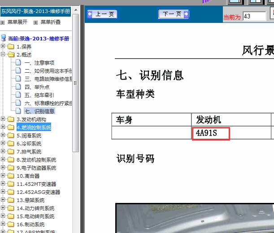Click the page icon of 四、举升点
The width and height of the screenshot is (274, 233).
[x=18, y=86]
